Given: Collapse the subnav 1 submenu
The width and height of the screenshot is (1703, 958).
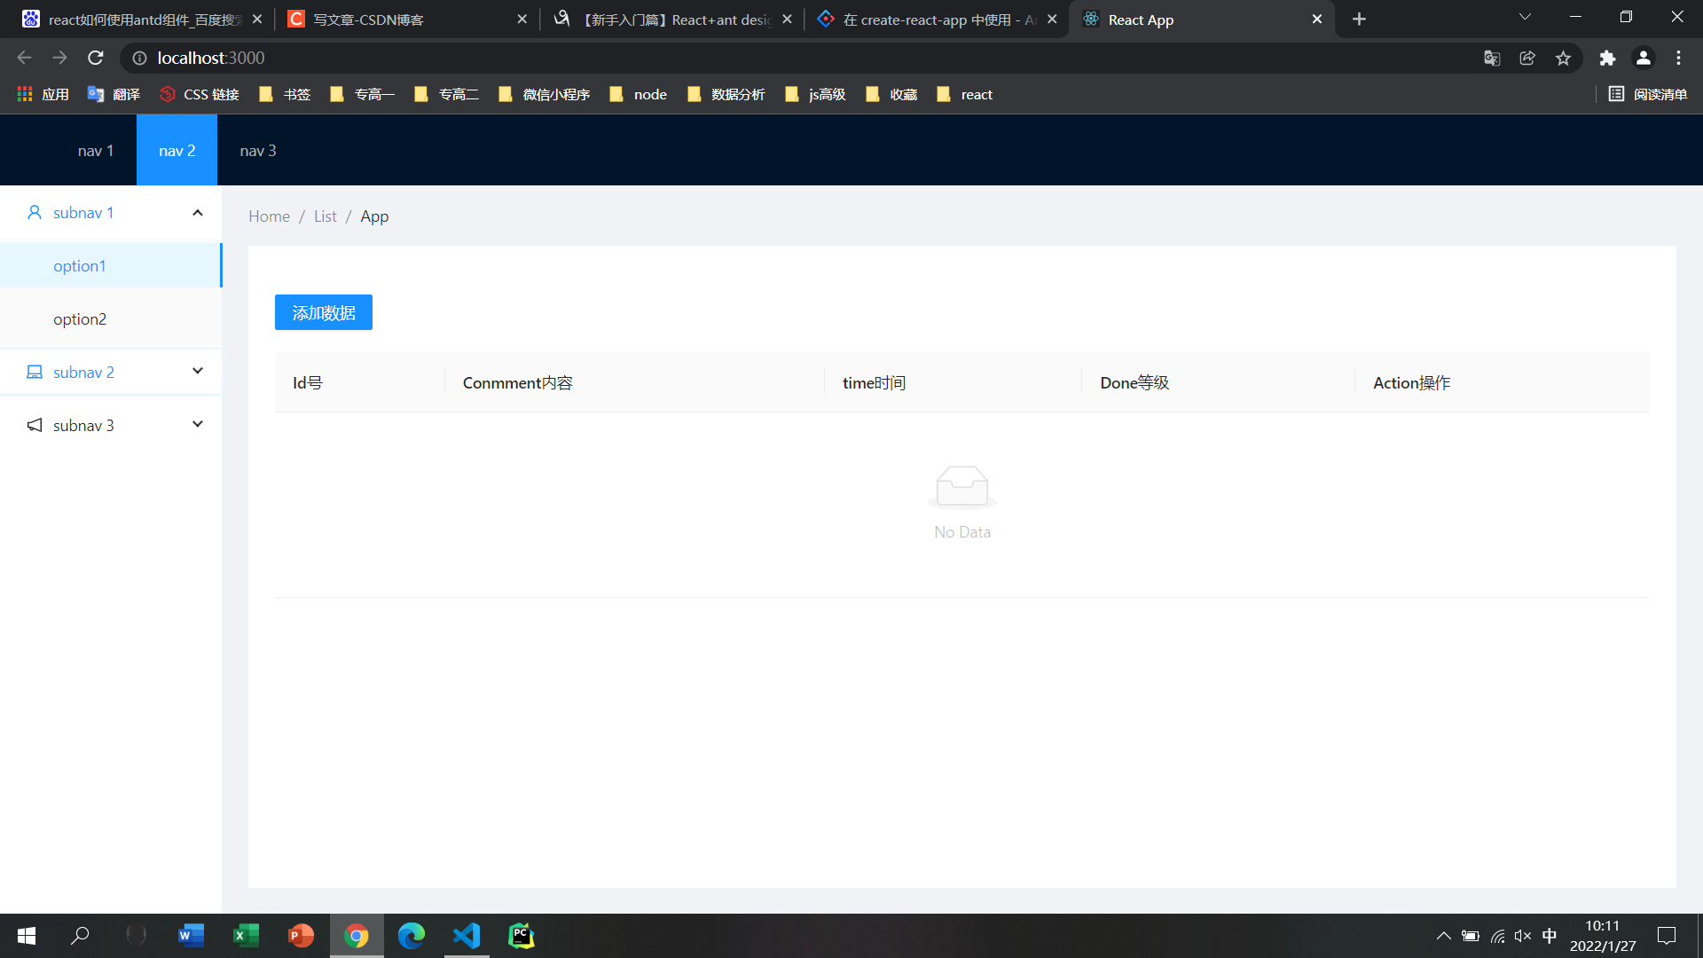Looking at the screenshot, I should pyautogui.click(x=198, y=213).
